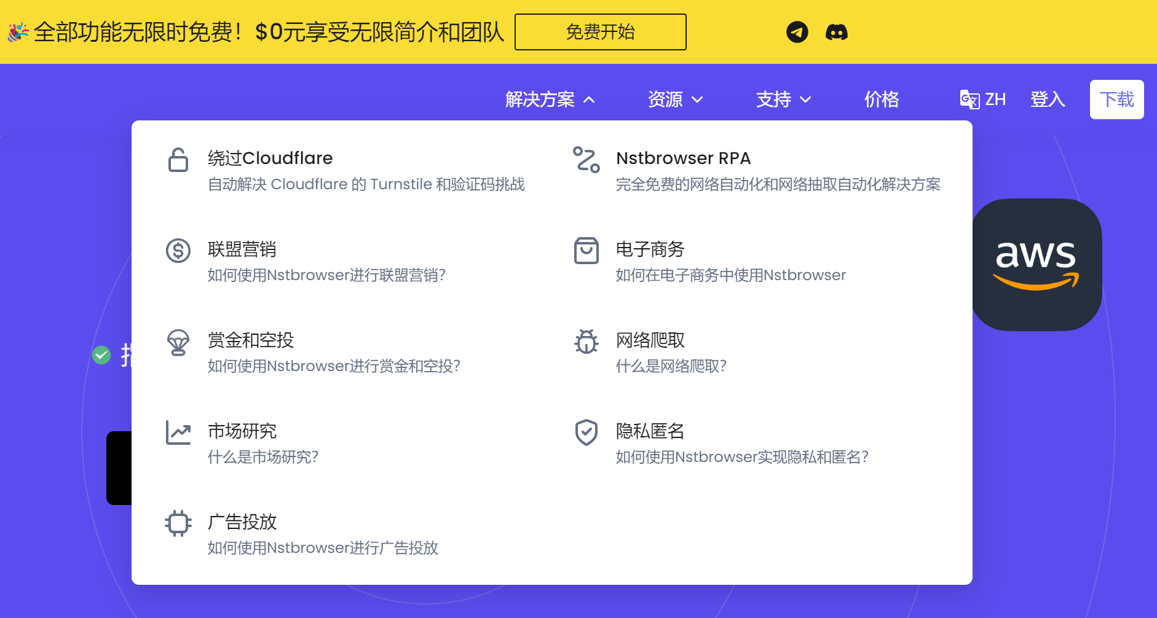Expand the 资源 dropdown menu
The width and height of the screenshot is (1157, 618).
(x=675, y=99)
